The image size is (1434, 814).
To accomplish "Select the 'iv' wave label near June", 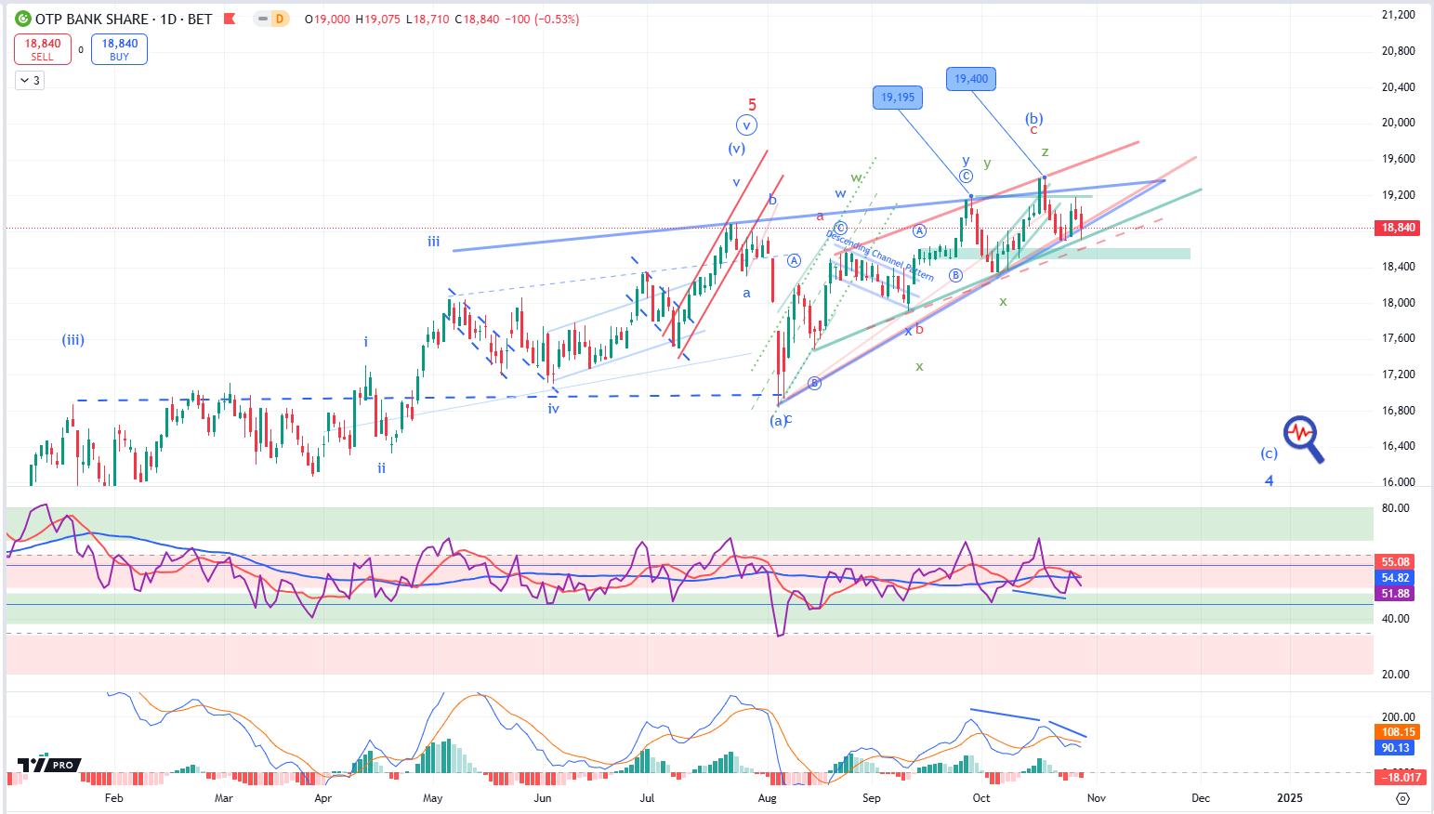I will 554,408.
